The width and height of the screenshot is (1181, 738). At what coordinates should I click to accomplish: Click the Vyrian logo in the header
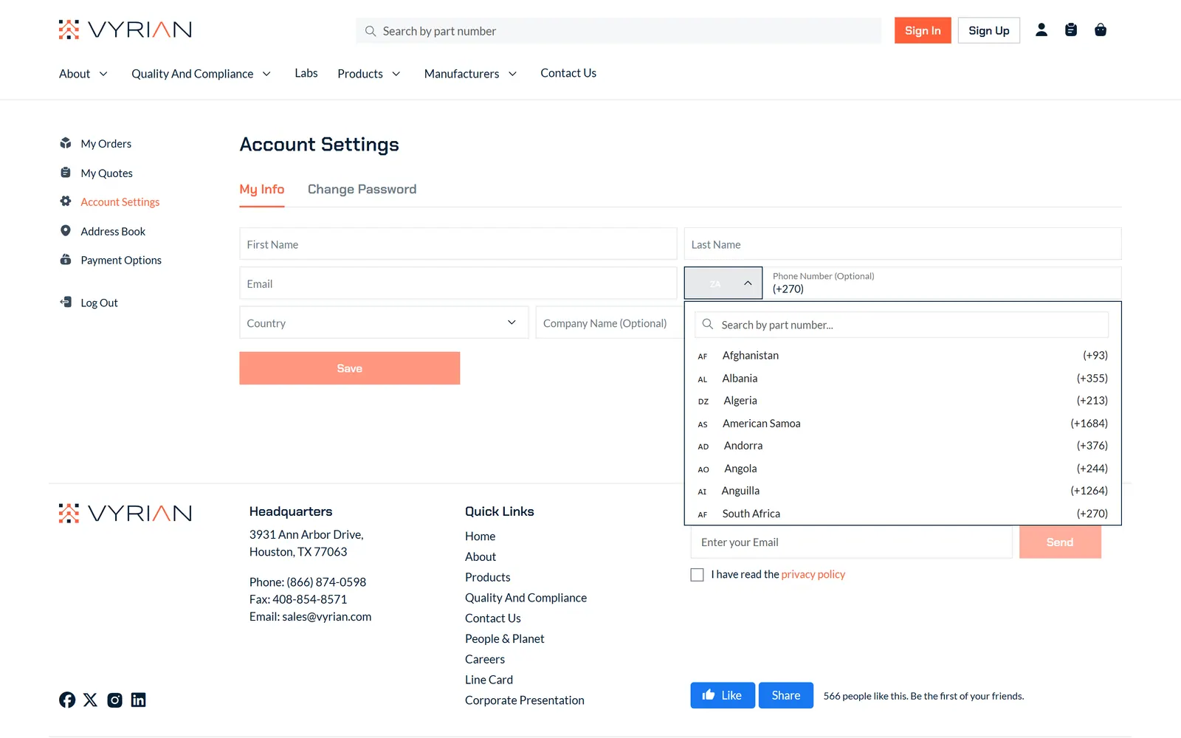coord(125,30)
